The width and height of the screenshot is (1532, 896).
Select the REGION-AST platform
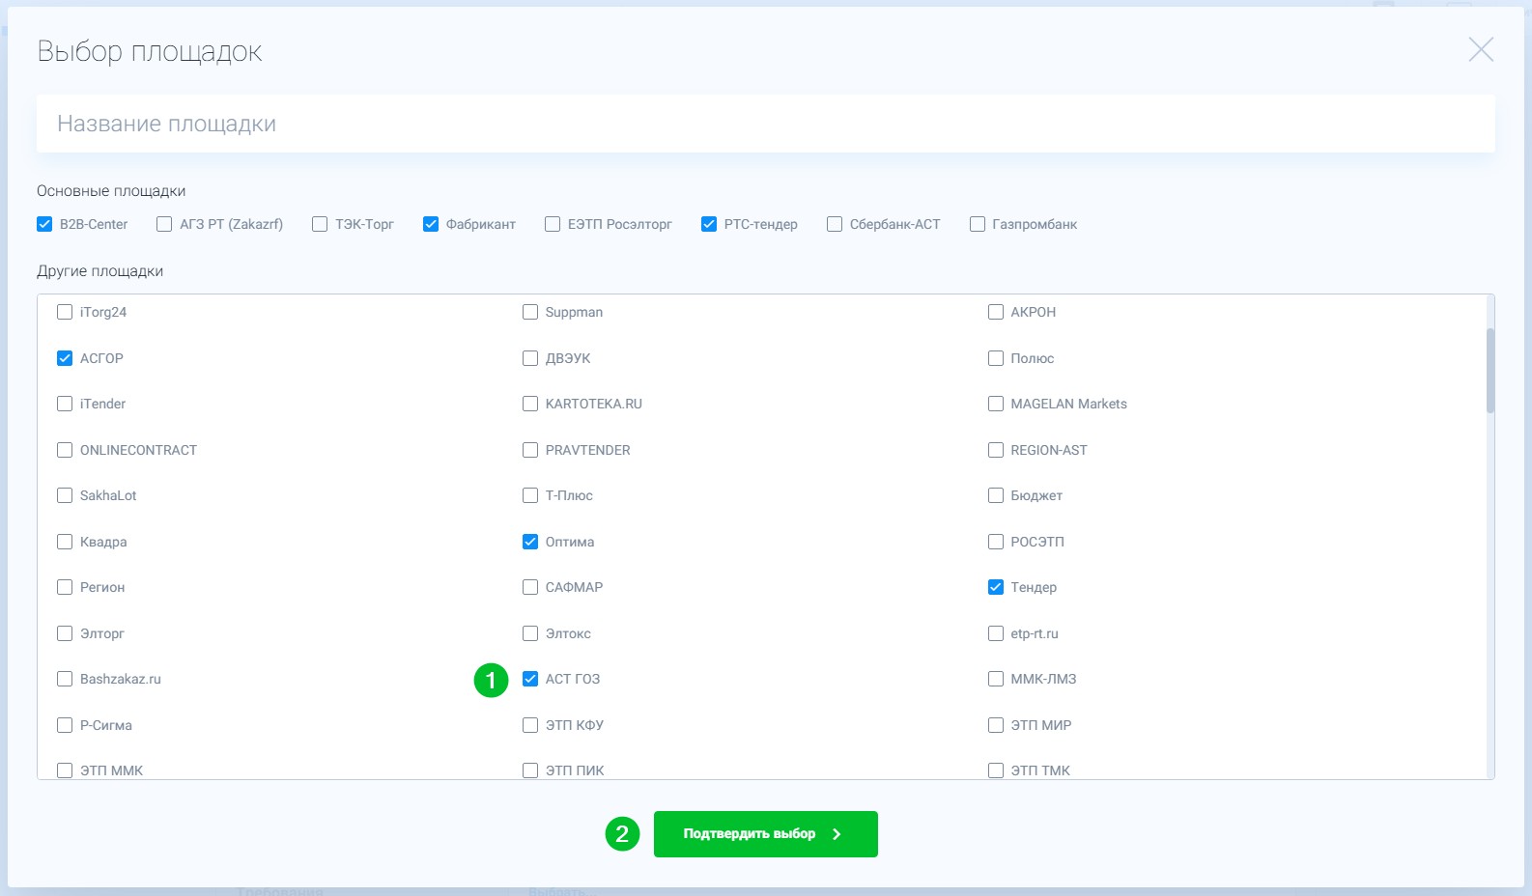coord(996,450)
